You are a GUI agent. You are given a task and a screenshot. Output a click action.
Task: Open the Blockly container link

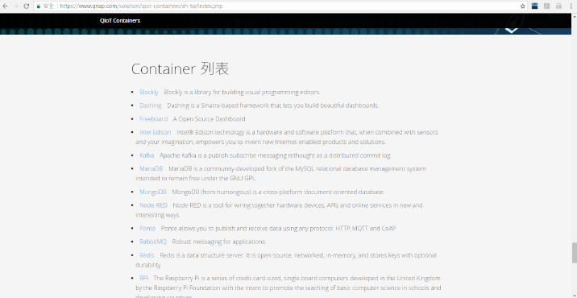tap(148, 92)
